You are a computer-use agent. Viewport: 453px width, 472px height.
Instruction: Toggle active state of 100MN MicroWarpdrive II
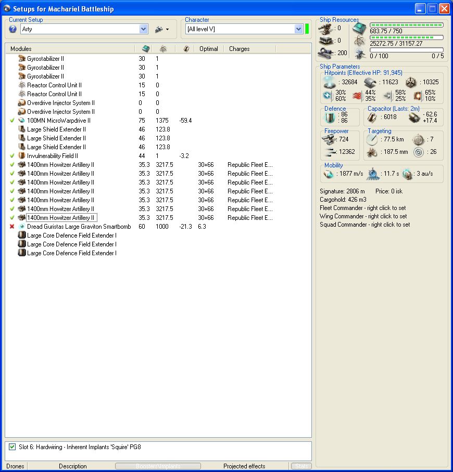tap(12, 121)
